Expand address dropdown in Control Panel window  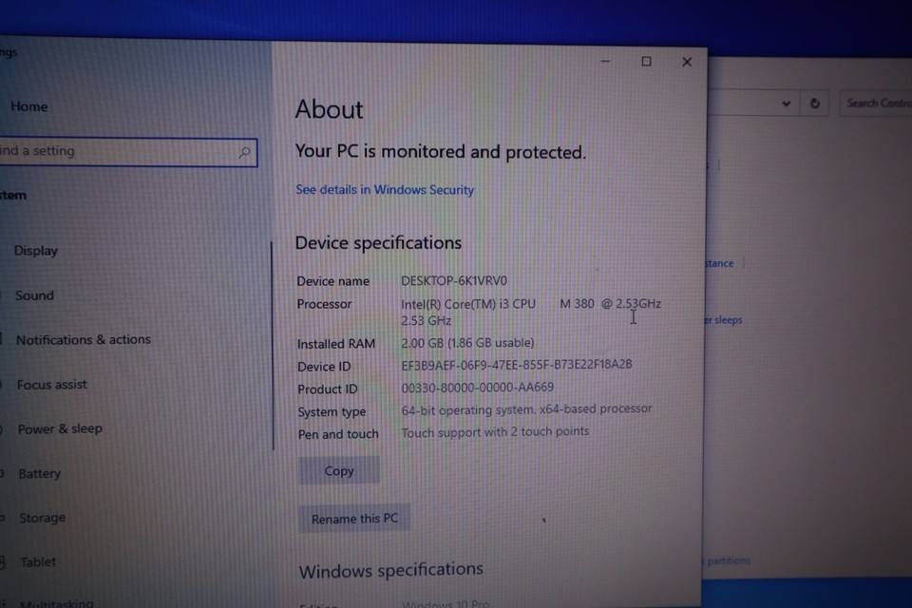tap(787, 104)
